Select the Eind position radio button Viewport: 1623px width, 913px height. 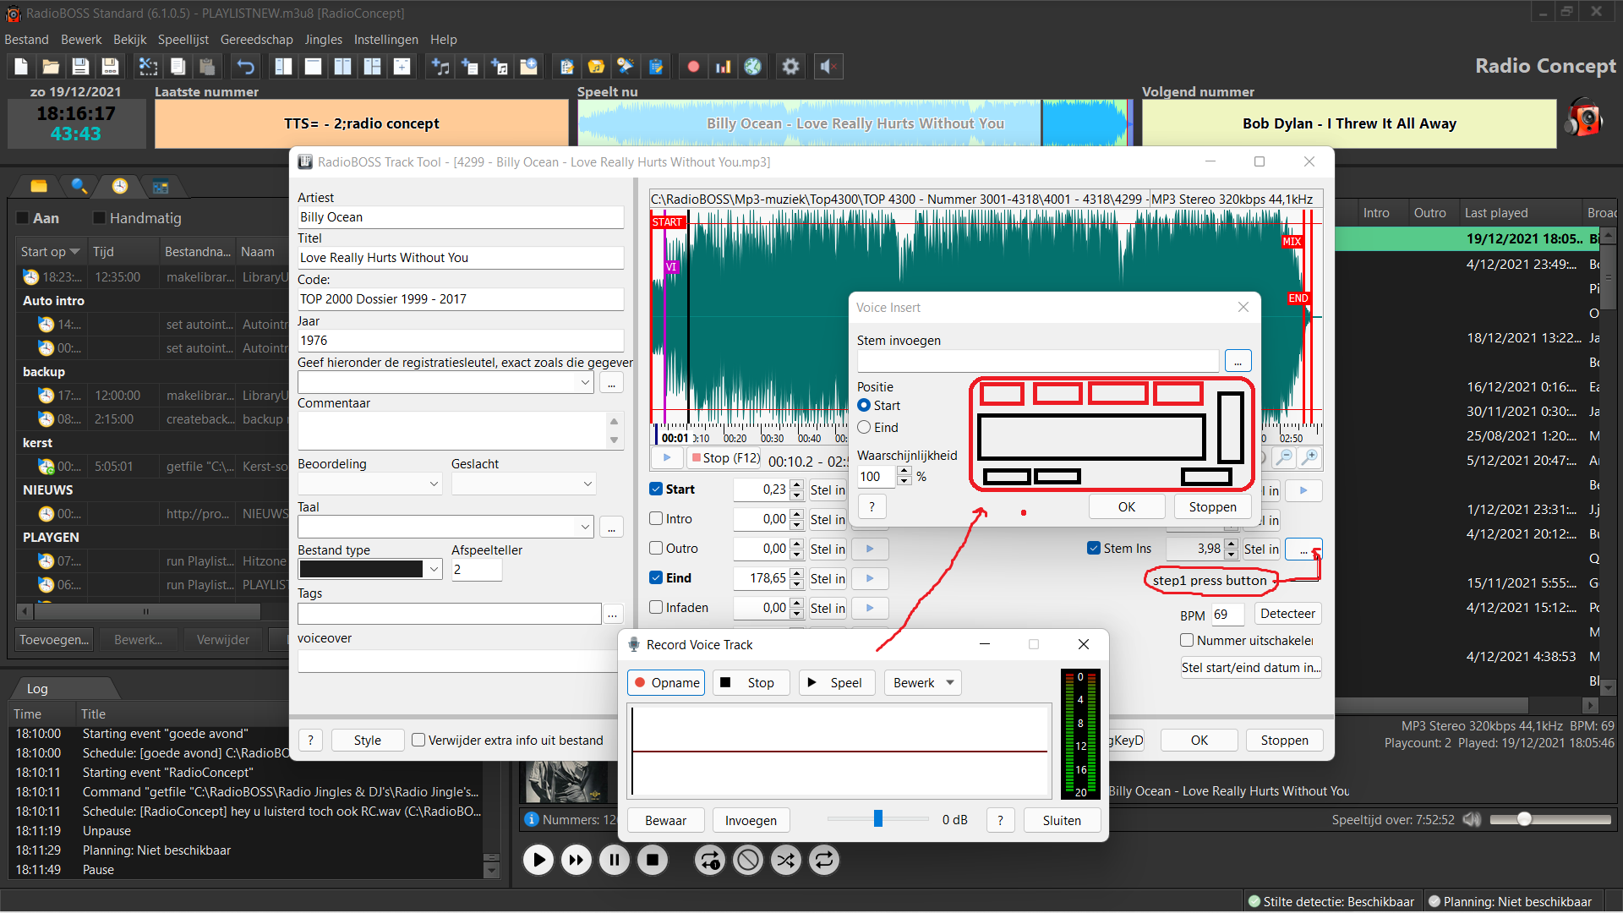pos(864,428)
